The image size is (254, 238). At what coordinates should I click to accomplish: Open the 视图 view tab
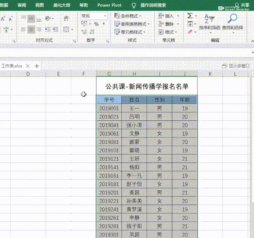click(x=40, y=5)
